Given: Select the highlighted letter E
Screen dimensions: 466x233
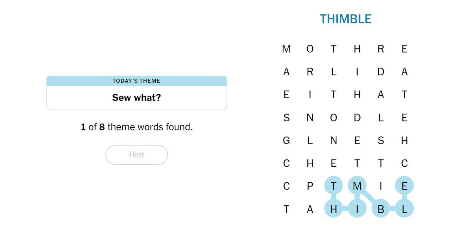Looking at the screenshot, I should 404,186.
